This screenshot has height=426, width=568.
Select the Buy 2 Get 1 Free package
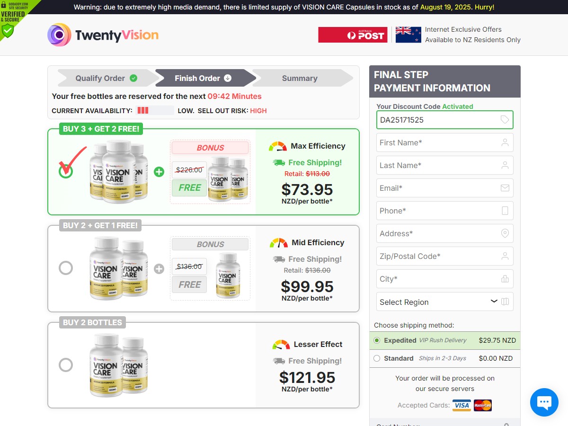(x=66, y=268)
